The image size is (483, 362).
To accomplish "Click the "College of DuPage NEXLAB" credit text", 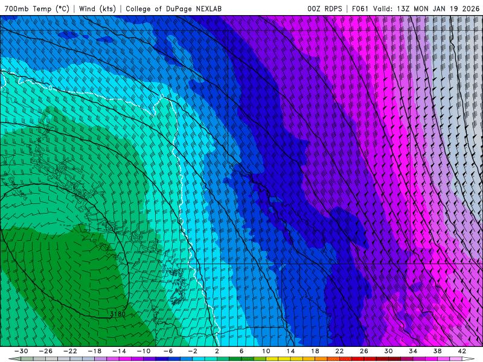I will pos(173,8).
